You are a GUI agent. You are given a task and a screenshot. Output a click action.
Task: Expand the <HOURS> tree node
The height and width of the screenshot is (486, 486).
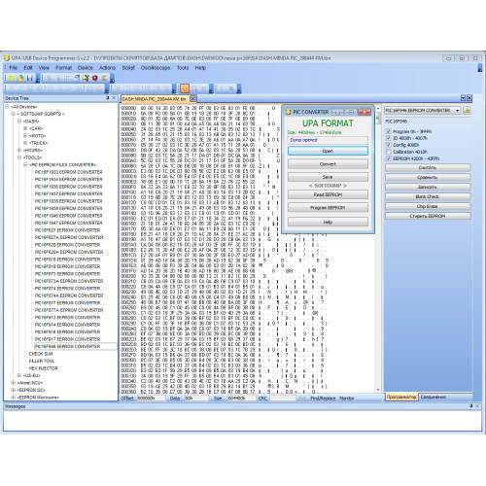click(19, 151)
